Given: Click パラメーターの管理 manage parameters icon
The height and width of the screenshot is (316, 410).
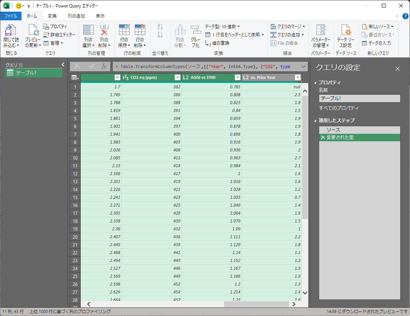Looking at the screenshot, I should click(321, 30).
